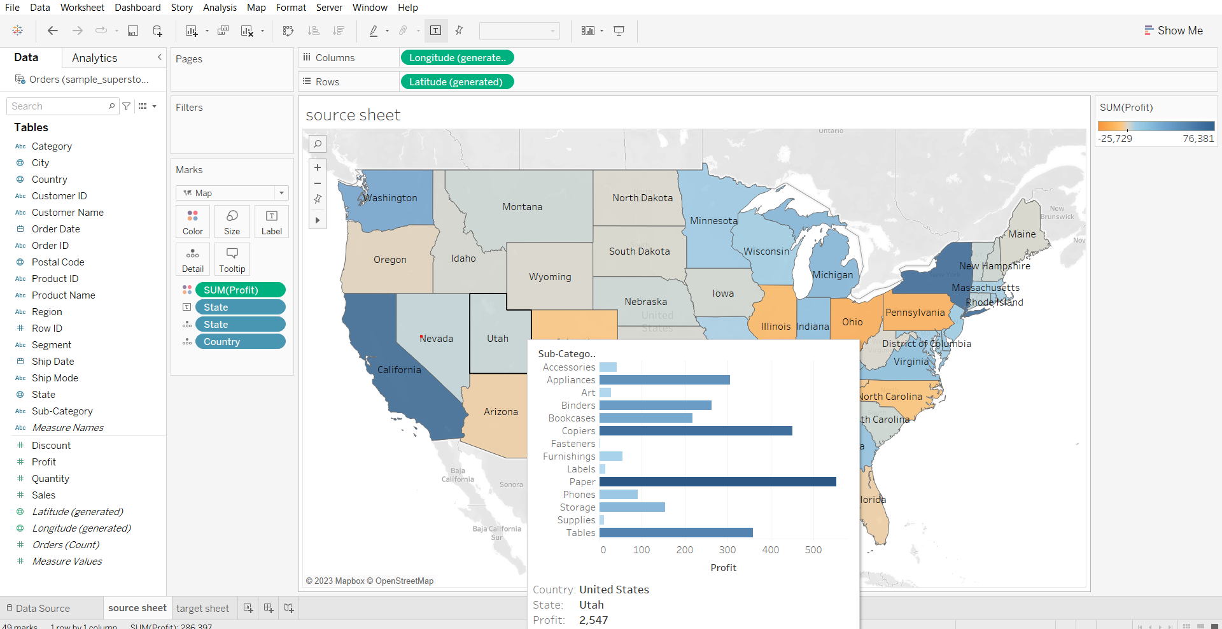Collapse the Data pane using the arrow
Viewport: 1222px width, 629px height.
(x=159, y=57)
